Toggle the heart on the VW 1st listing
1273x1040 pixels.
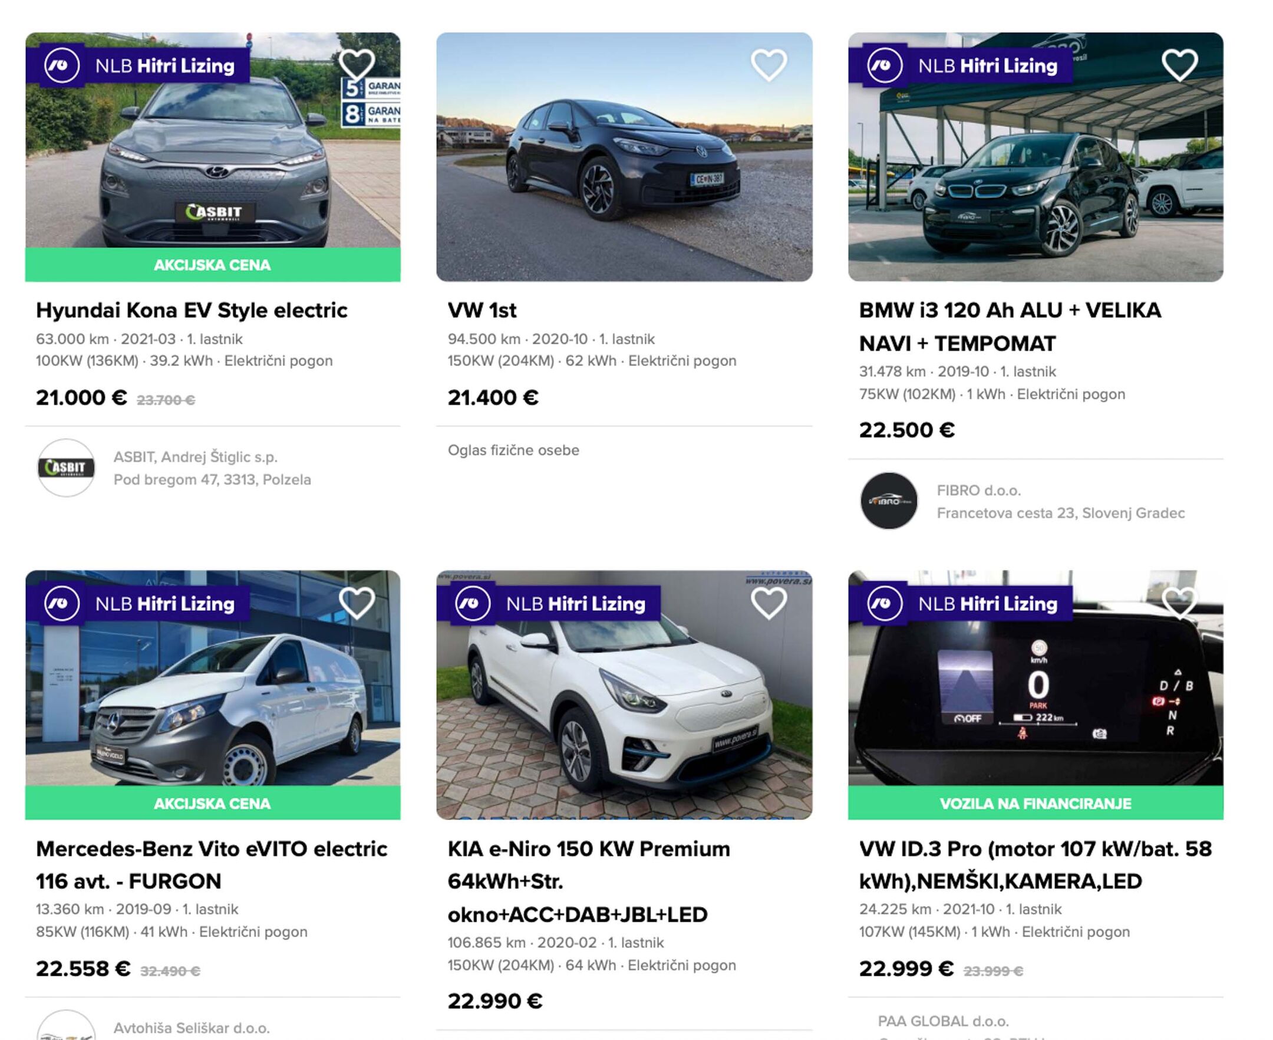769,64
